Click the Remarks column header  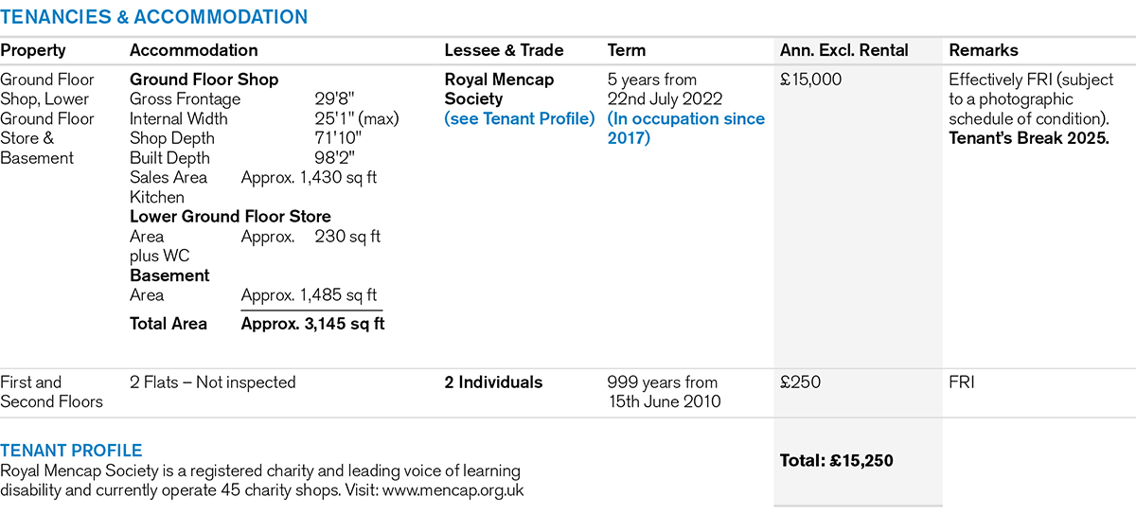(984, 51)
